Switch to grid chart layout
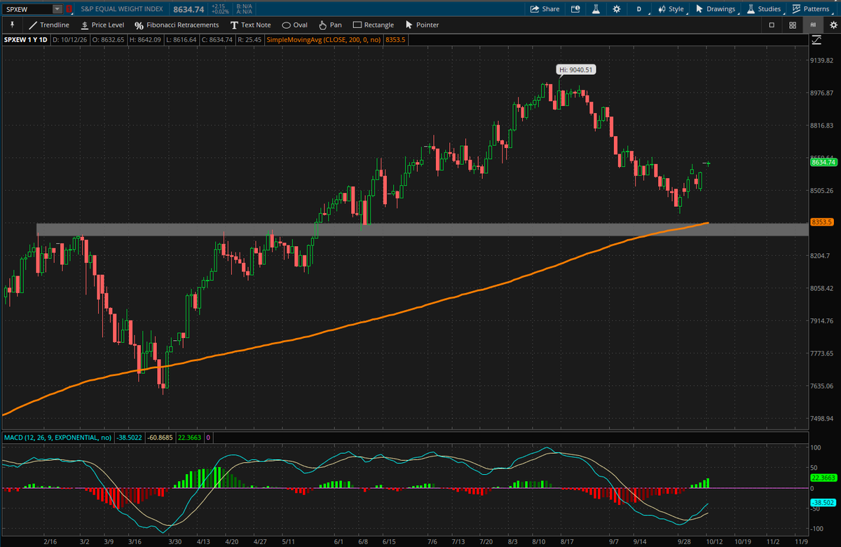 point(793,25)
